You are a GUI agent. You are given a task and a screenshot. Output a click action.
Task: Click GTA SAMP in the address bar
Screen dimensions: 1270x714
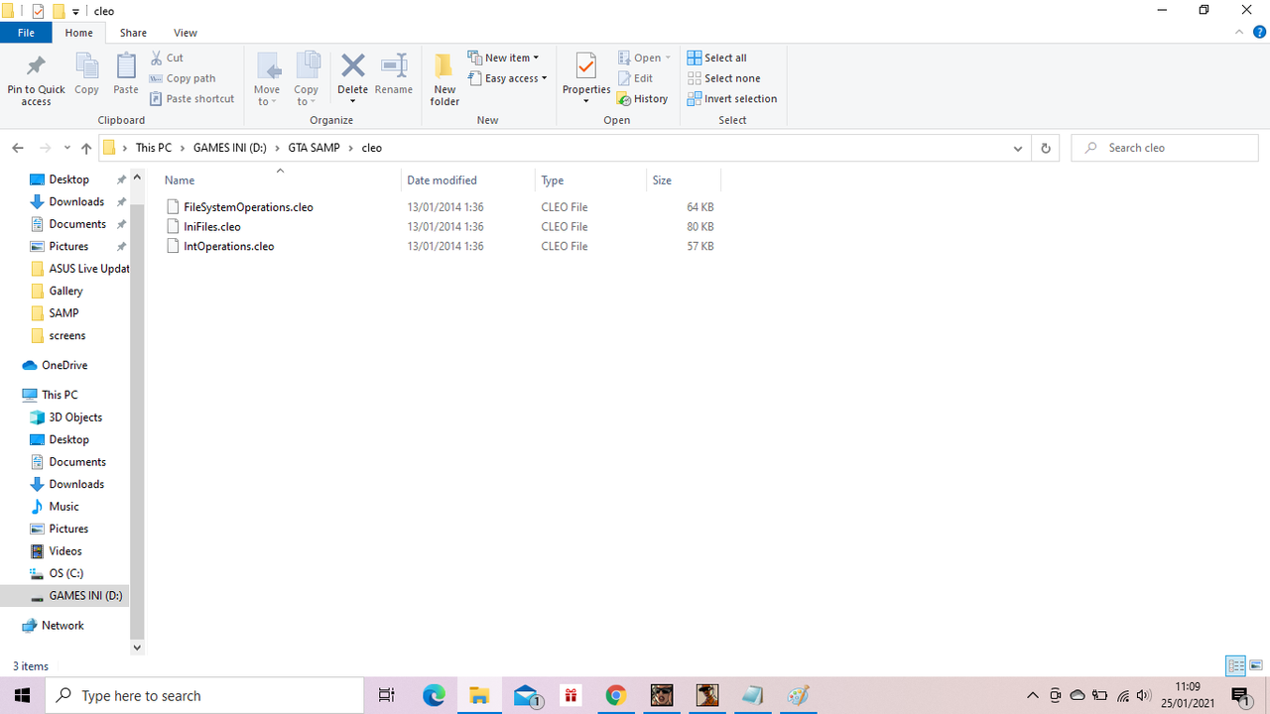[x=314, y=148]
